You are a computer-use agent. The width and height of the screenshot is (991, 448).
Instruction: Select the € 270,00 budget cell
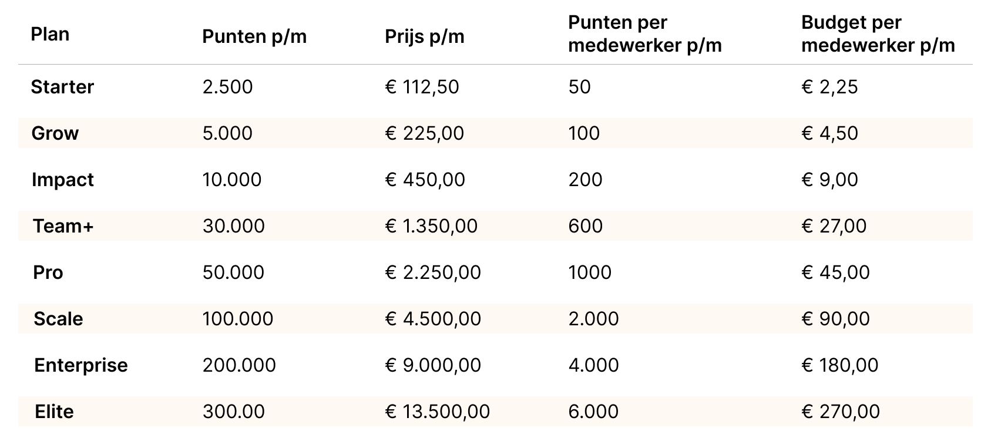coord(841,412)
